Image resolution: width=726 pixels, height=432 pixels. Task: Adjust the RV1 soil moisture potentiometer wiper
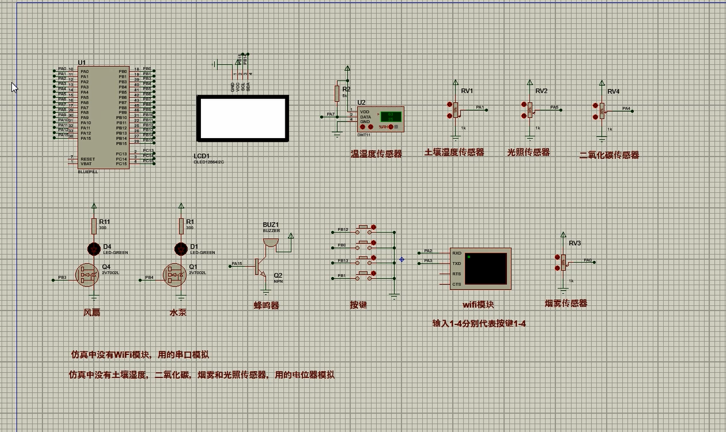pos(457,110)
